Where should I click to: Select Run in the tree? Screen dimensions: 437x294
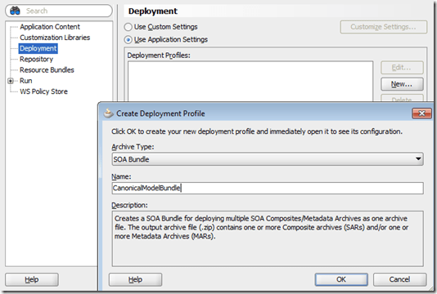pyautogui.click(x=26, y=81)
